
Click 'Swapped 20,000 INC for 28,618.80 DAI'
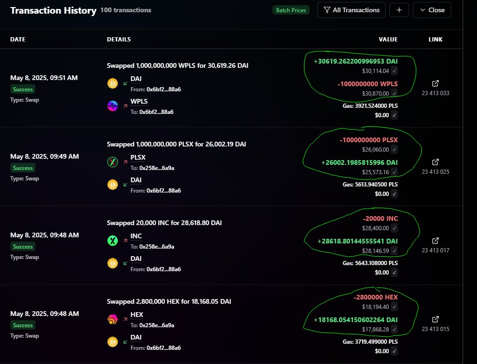pos(164,223)
